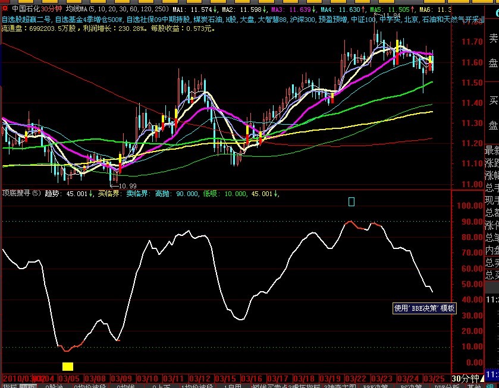The image size is (499, 388).
Task: Click the 03/22 date on the time axis
Action: (356, 378)
